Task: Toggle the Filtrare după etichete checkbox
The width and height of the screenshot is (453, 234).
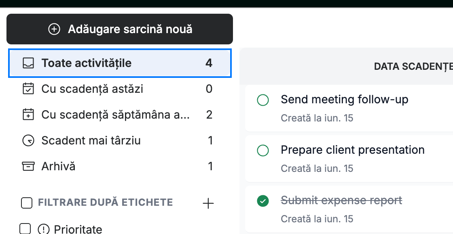Action: [x=27, y=203]
